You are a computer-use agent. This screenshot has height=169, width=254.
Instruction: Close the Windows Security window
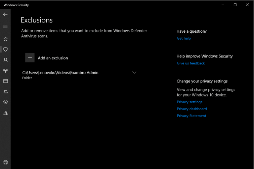(x=247, y=5)
